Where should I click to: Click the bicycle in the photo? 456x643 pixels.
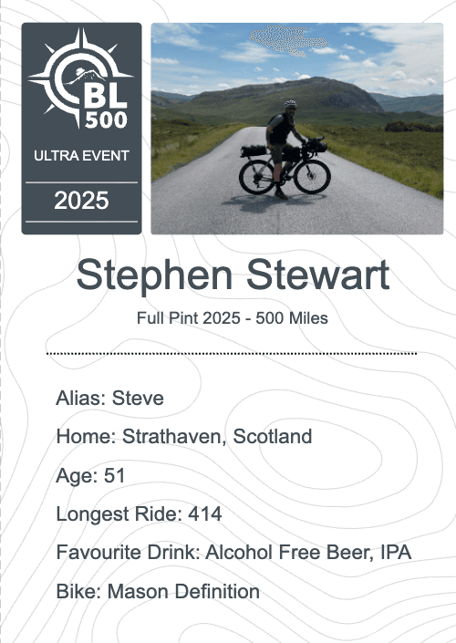(x=285, y=167)
